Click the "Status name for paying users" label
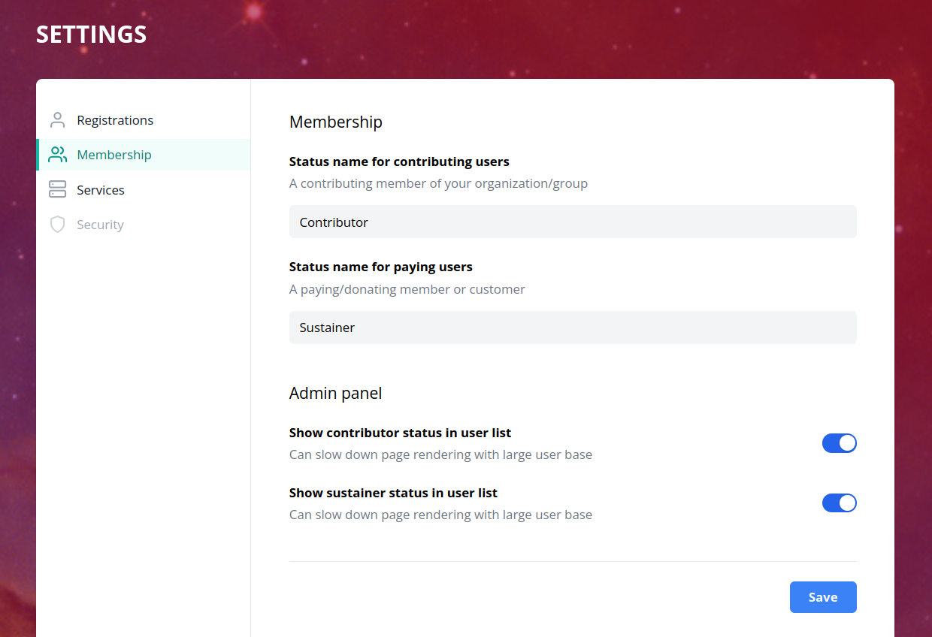Screen dimensions: 932x637 380,267
